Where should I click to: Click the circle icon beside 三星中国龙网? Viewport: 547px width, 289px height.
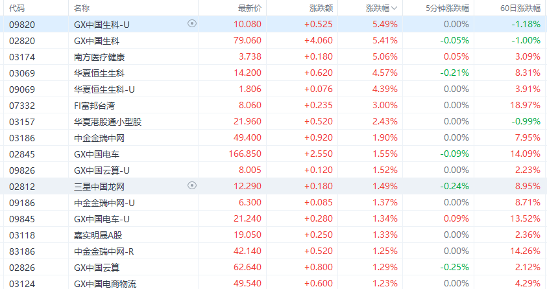coord(191,185)
